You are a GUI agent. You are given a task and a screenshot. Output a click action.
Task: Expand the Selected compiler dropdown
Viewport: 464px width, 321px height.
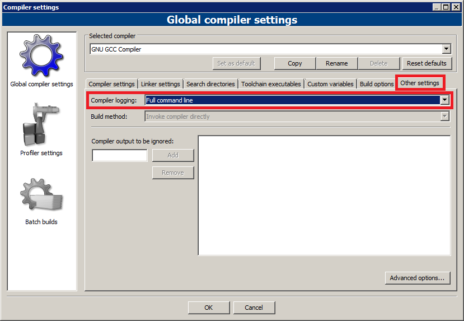pyautogui.click(x=446, y=49)
